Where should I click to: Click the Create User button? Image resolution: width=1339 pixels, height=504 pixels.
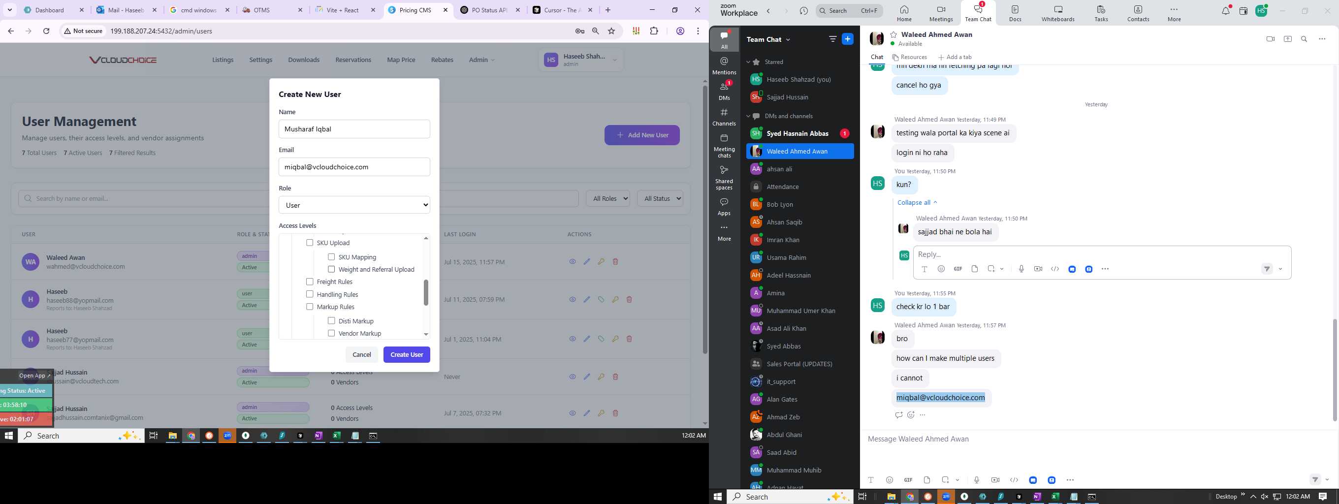pyautogui.click(x=407, y=354)
